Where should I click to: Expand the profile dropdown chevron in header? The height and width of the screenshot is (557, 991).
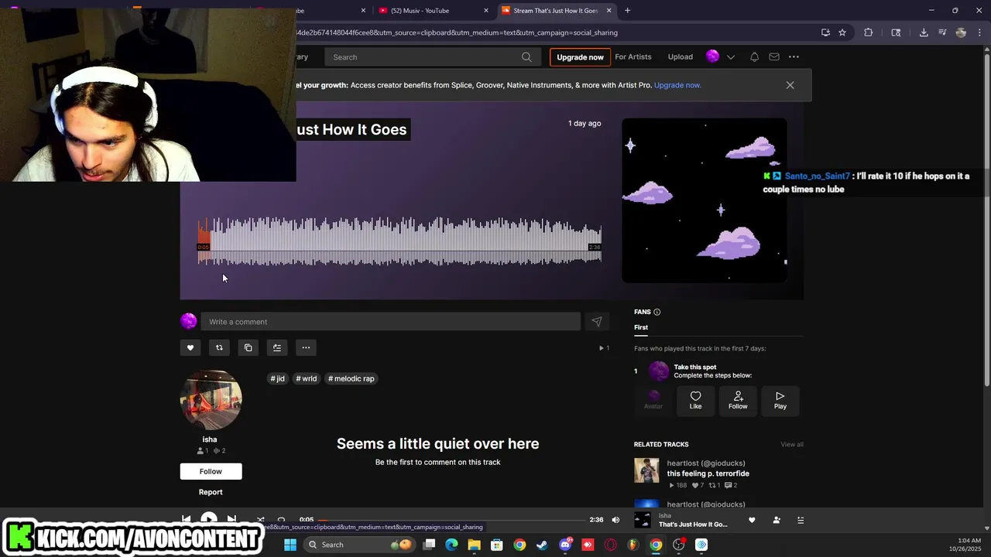(x=730, y=56)
